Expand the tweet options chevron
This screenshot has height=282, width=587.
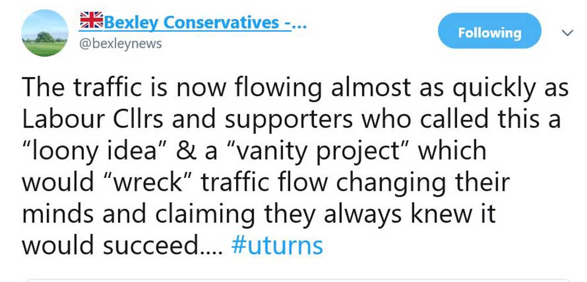point(566,33)
